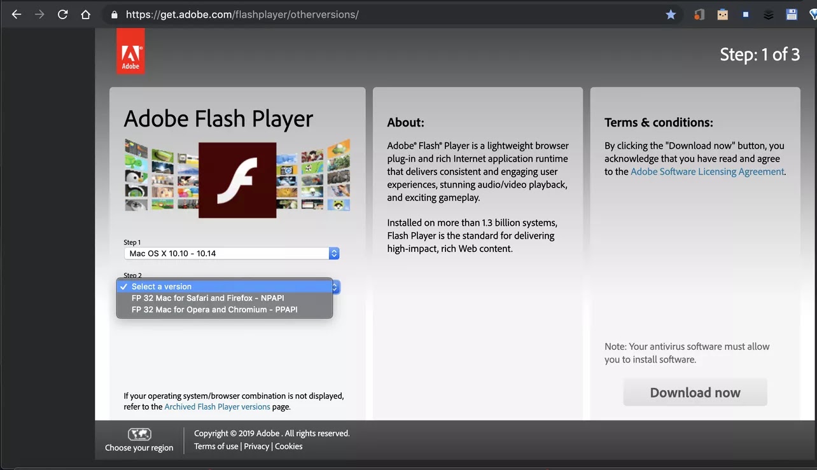Screen dimensions: 817x470
Task: Click the Download now button
Action: coord(695,392)
